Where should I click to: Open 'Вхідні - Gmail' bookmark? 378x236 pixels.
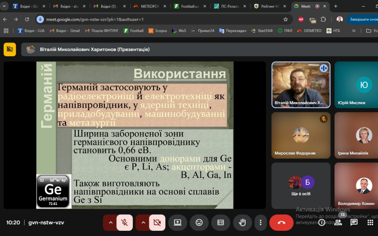point(65,31)
